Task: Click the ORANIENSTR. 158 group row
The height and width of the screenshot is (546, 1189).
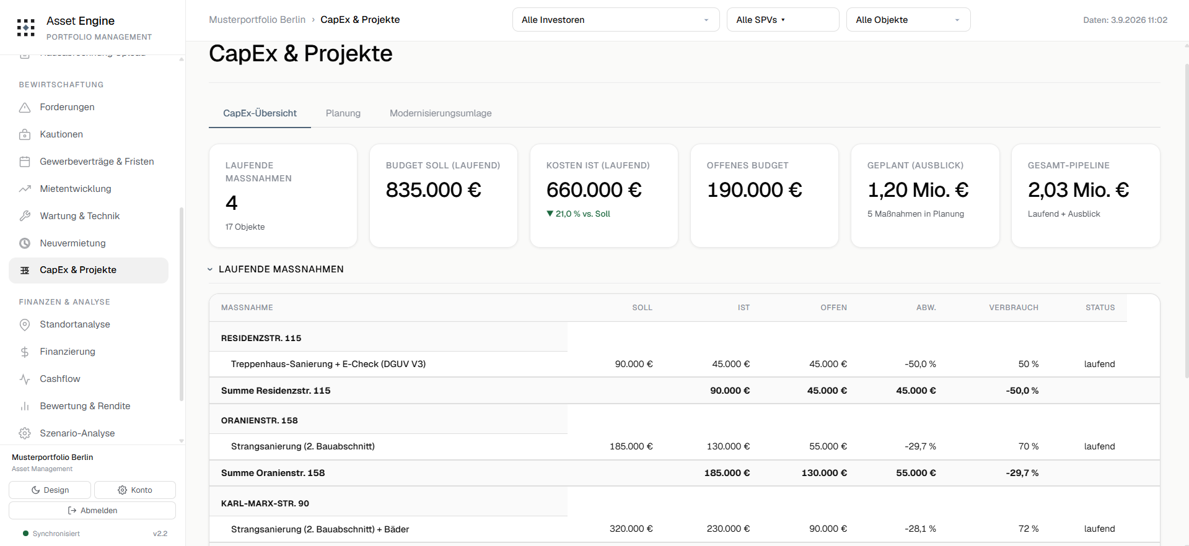Action: (x=388, y=420)
